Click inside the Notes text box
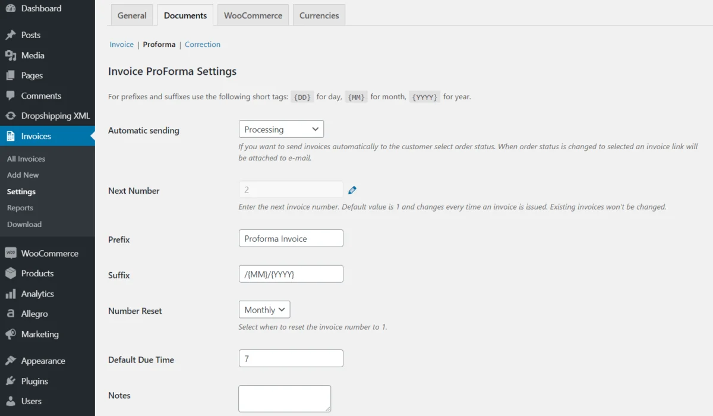 click(x=284, y=397)
